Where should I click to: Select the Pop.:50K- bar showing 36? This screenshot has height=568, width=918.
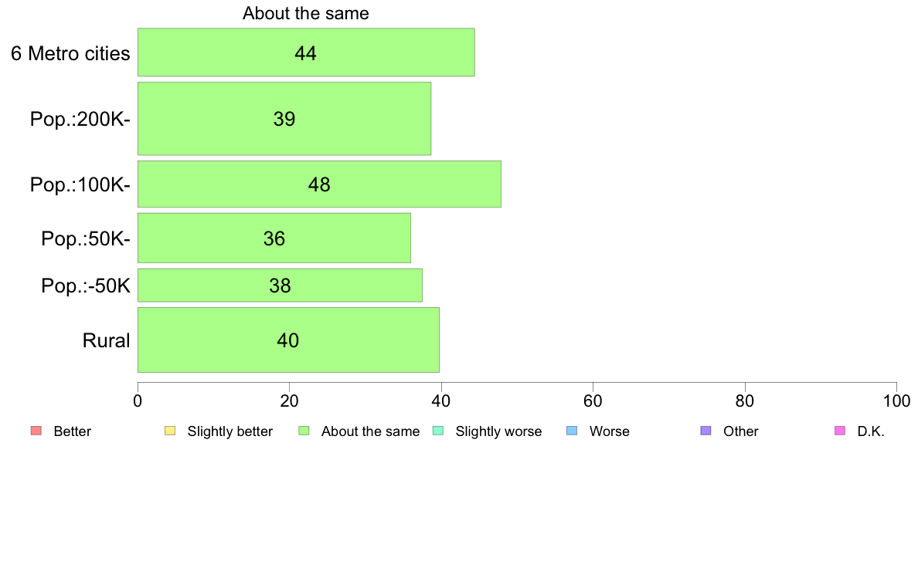click(x=274, y=238)
